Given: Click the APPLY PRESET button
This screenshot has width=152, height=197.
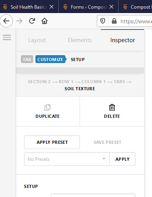Looking at the screenshot, I should pos(52,142).
